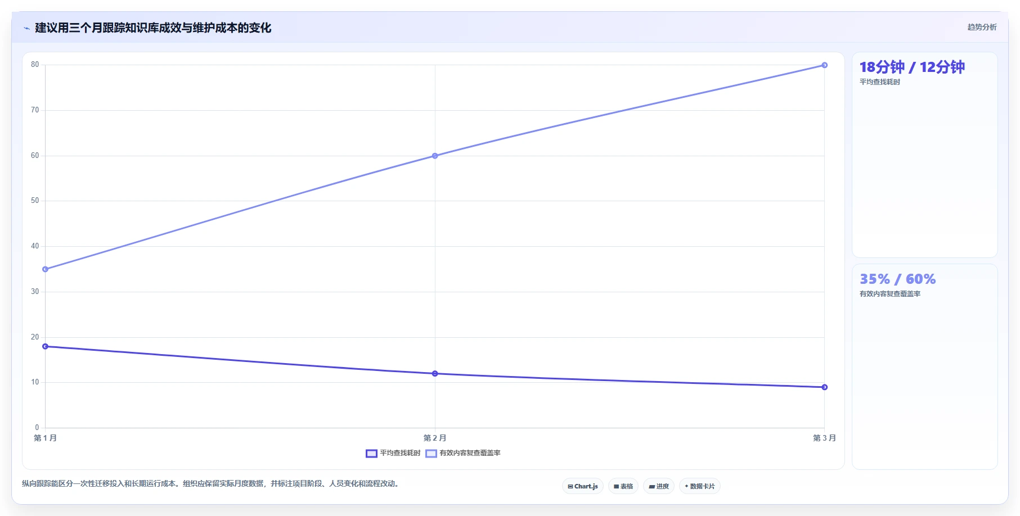Click the y-axis label 0
The image size is (1020, 516).
tap(37, 428)
